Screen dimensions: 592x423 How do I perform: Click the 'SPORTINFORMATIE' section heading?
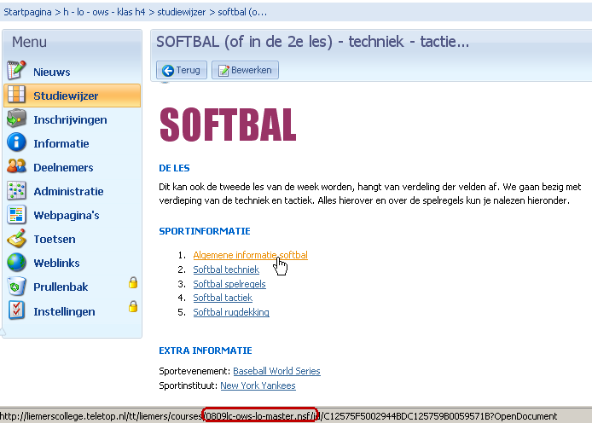click(x=205, y=231)
